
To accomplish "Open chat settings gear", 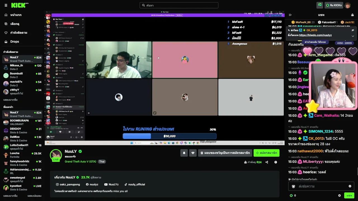I will coord(340,196).
